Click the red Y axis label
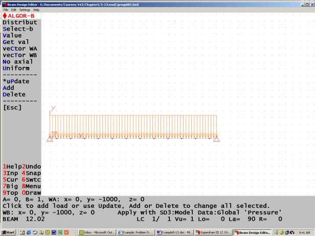Viewport: 315px width, 236px height. (x=53, y=109)
